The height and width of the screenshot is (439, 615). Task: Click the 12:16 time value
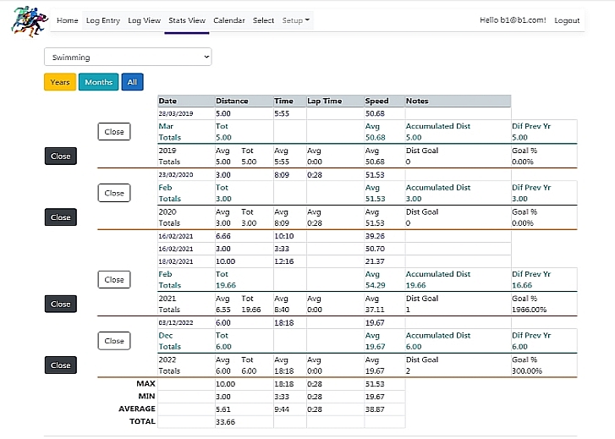pos(284,261)
